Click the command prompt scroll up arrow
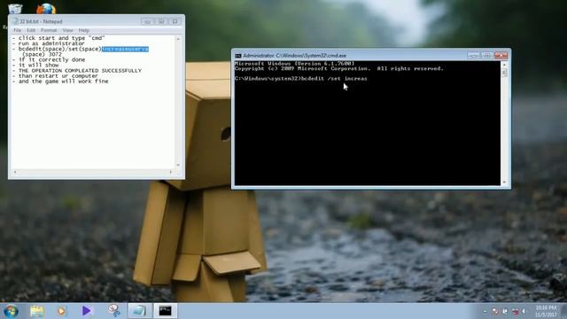Image resolution: width=567 pixels, height=319 pixels. (x=504, y=65)
